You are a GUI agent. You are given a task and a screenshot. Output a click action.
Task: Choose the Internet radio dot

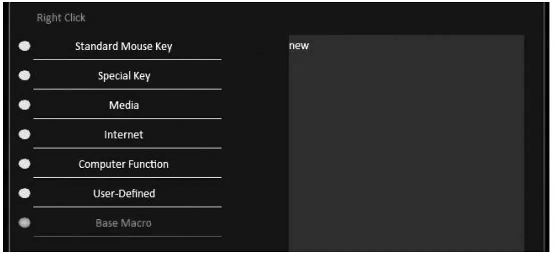pos(25,135)
